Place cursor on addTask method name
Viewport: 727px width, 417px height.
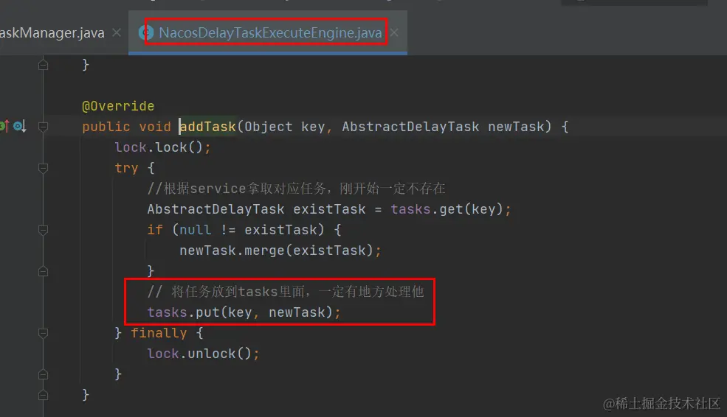pyautogui.click(x=207, y=126)
